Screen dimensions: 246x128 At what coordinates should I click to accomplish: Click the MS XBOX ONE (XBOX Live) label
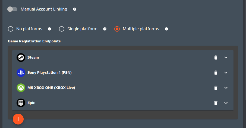pos(51,88)
